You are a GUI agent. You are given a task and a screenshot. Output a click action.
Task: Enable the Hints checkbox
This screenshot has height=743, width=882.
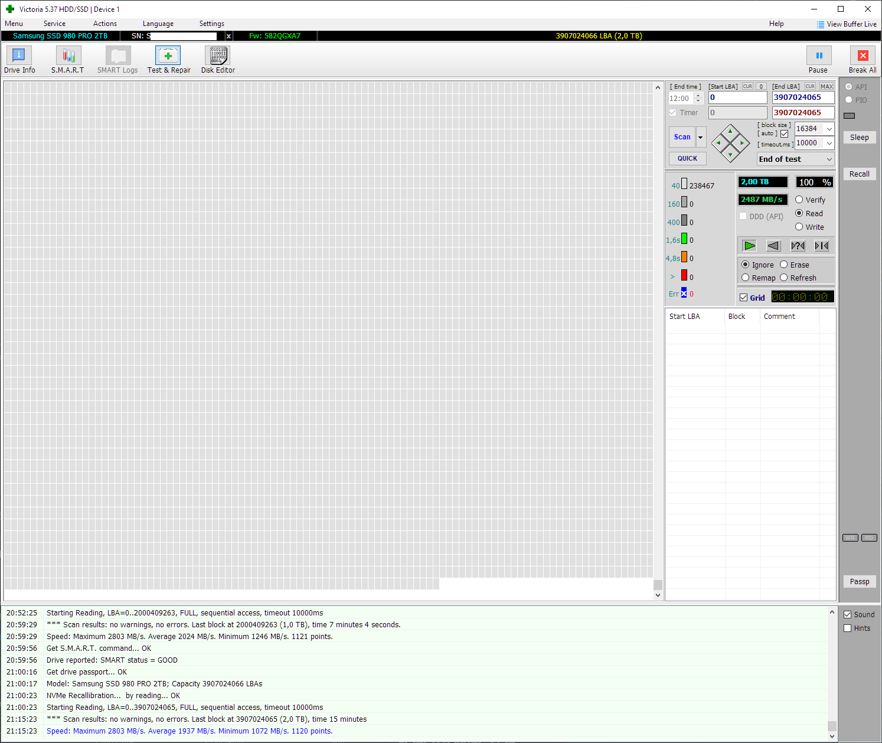[x=848, y=628]
